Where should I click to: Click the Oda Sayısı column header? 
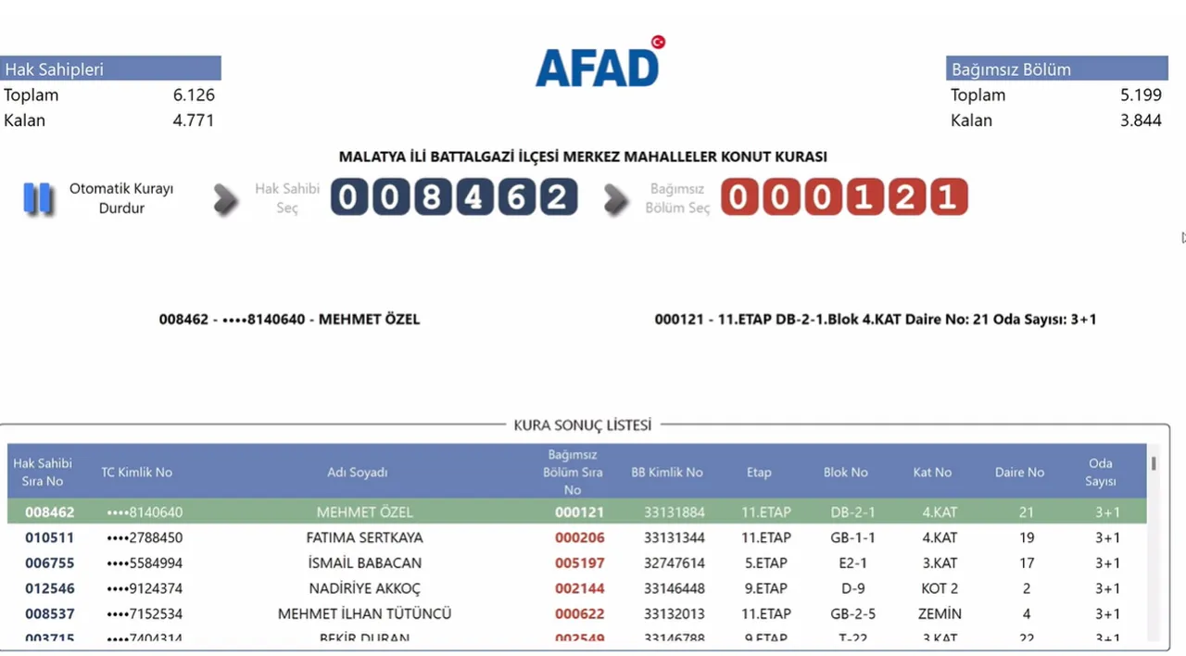pos(1101,472)
